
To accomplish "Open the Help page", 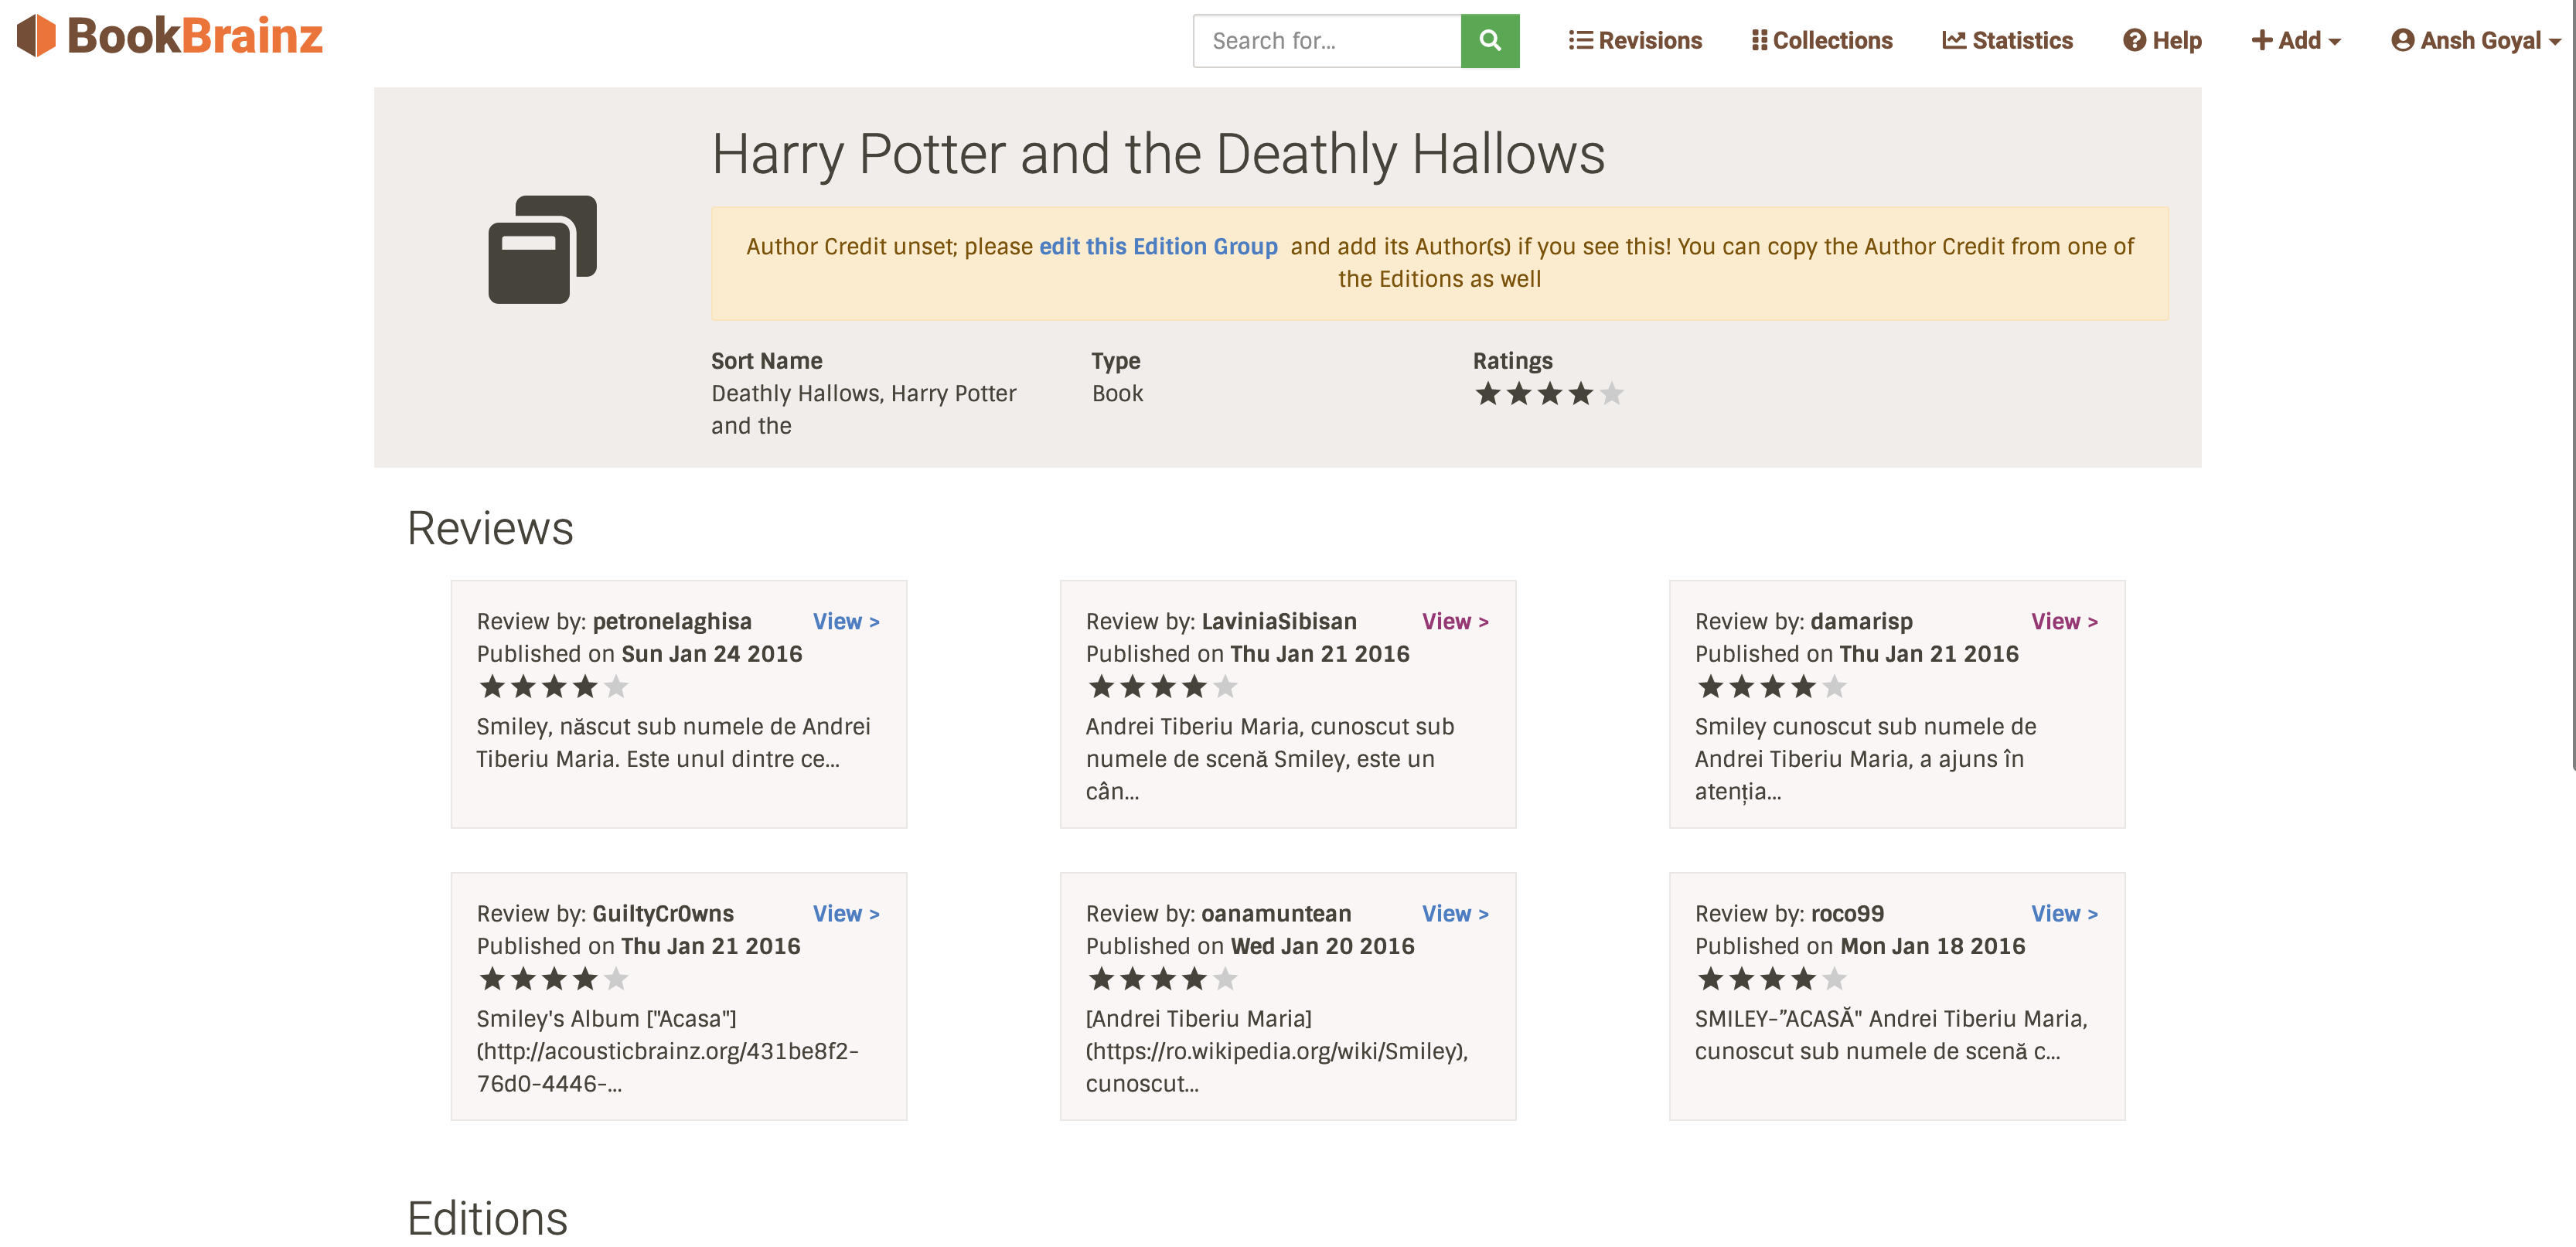I will tap(2162, 41).
